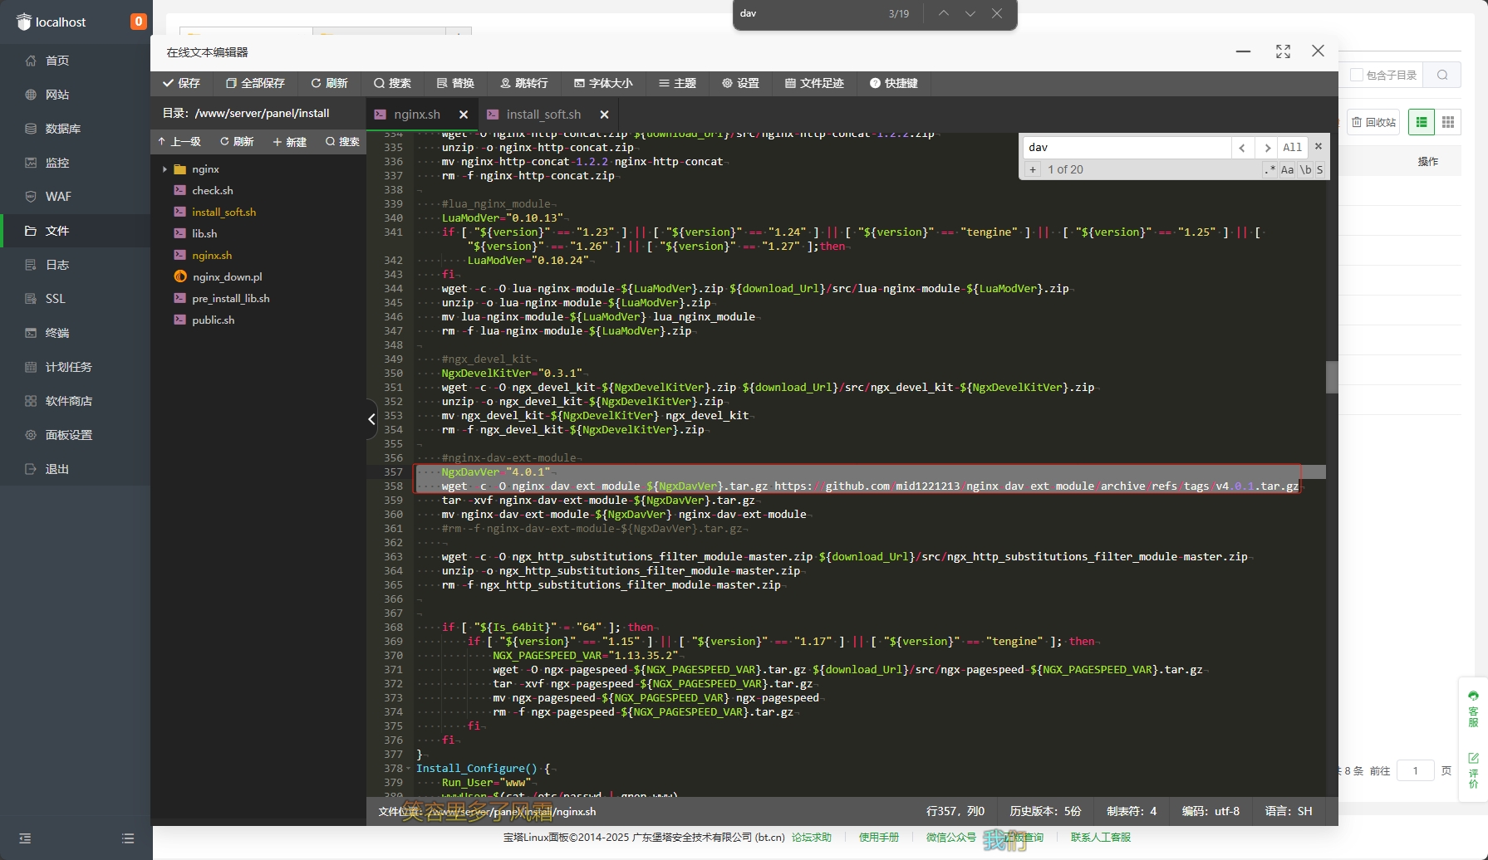Expand the nginx folder in file tree
This screenshot has width=1488, height=860.
165,169
